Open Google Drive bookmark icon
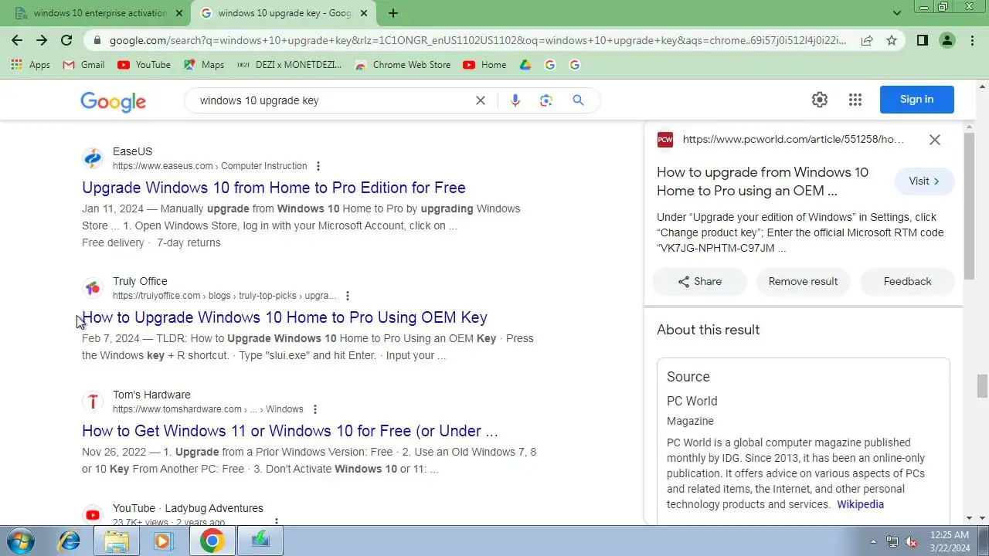Image resolution: width=989 pixels, height=556 pixels. point(525,65)
